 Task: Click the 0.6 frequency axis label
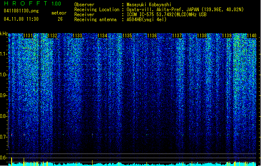click(3, 158)
